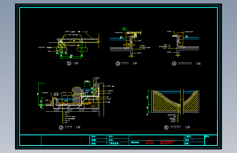Click the 日期 date label in title block
Image resolution: width=237 pixels, height=153 pixels.
click(187, 143)
